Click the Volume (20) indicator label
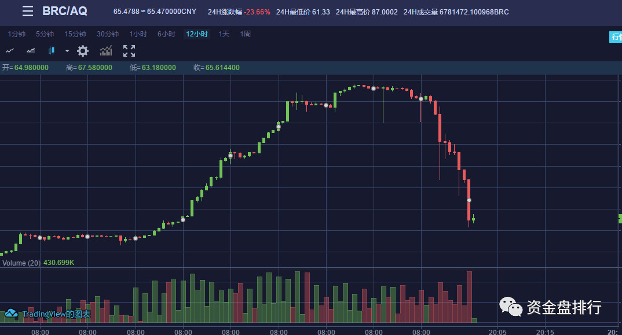The image size is (622, 335). click(x=22, y=263)
